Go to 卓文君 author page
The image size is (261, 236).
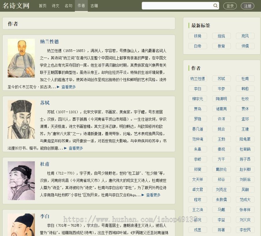[x=197, y=190]
